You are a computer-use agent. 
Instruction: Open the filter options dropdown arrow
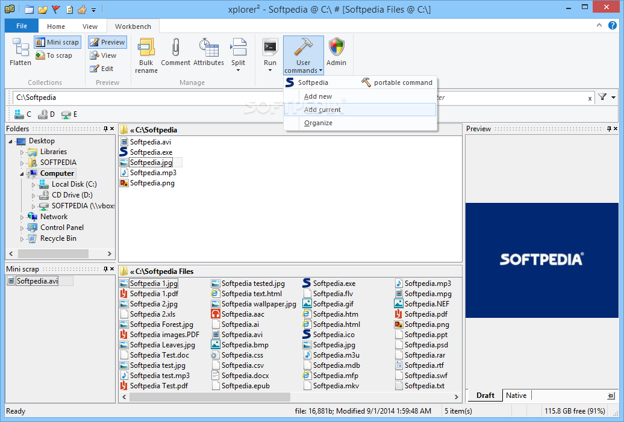614,98
